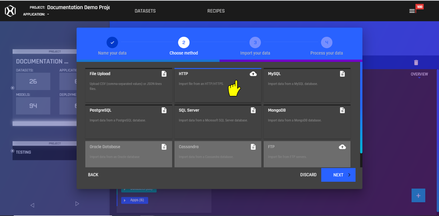439x216 pixels.
Task: Click the MongoDB document icon
Action: click(342, 110)
